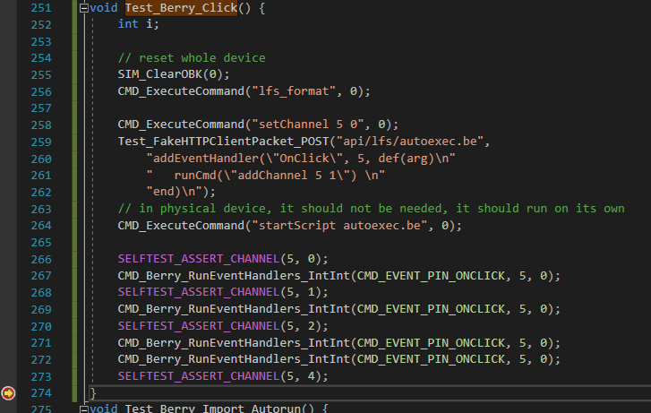The height and width of the screenshot is (413, 651).
Task: Click the "api/lfs/autoexec.be" string
Action: [x=410, y=142]
